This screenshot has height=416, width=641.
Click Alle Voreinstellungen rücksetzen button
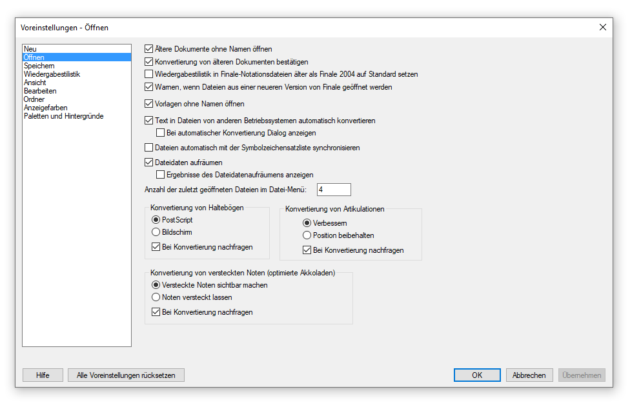tap(126, 375)
